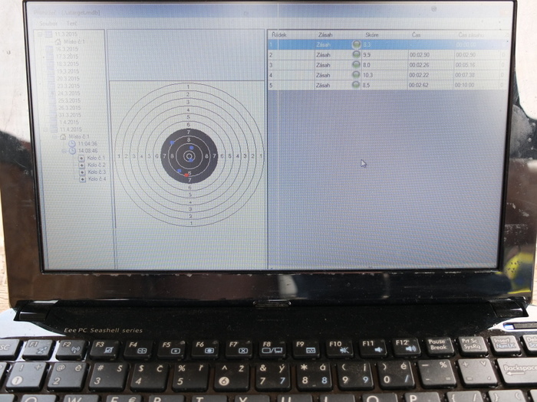Click the green hit icon for score 10.3

click(x=356, y=75)
